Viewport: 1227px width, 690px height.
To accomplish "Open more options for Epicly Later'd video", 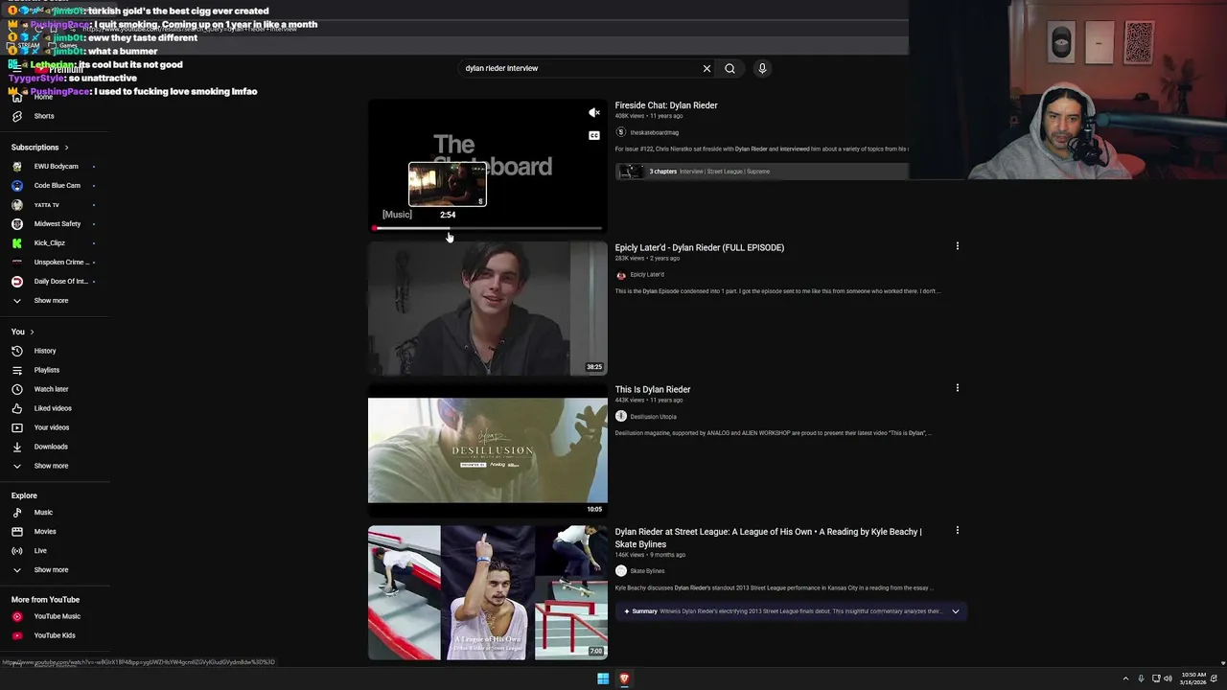I will 957,246.
